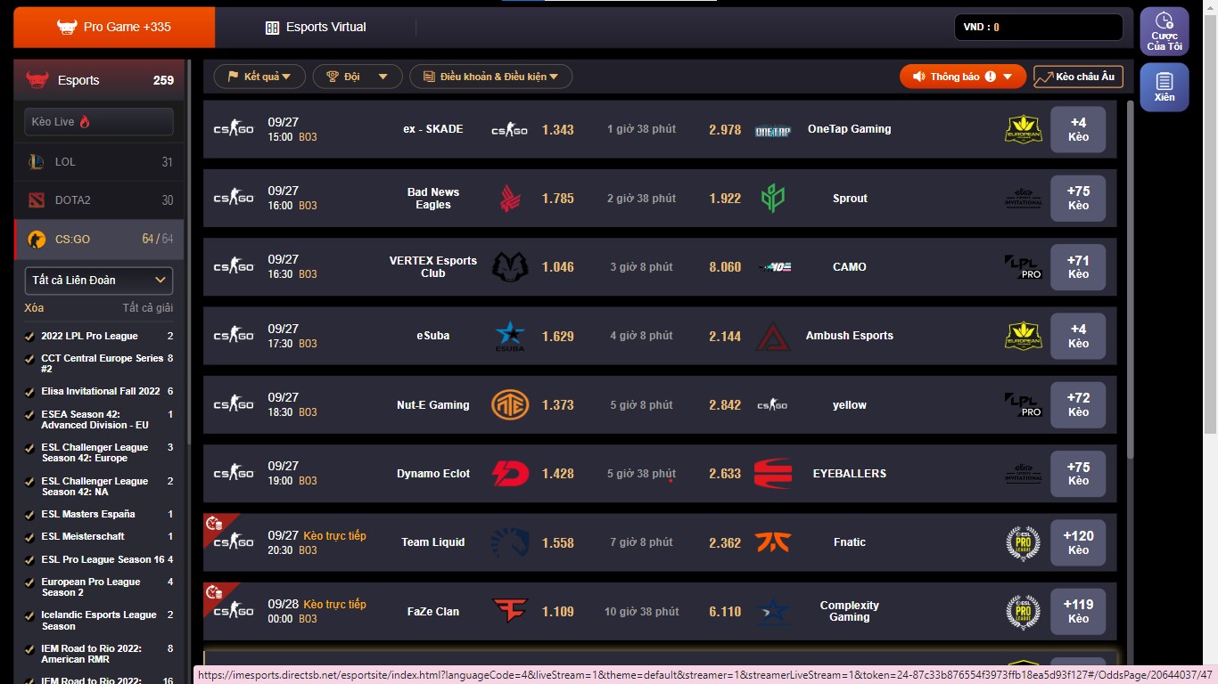Uncheck the 2022 LPL Pro League filter
This screenshot has height=684, width=1218.
point(30,337)
